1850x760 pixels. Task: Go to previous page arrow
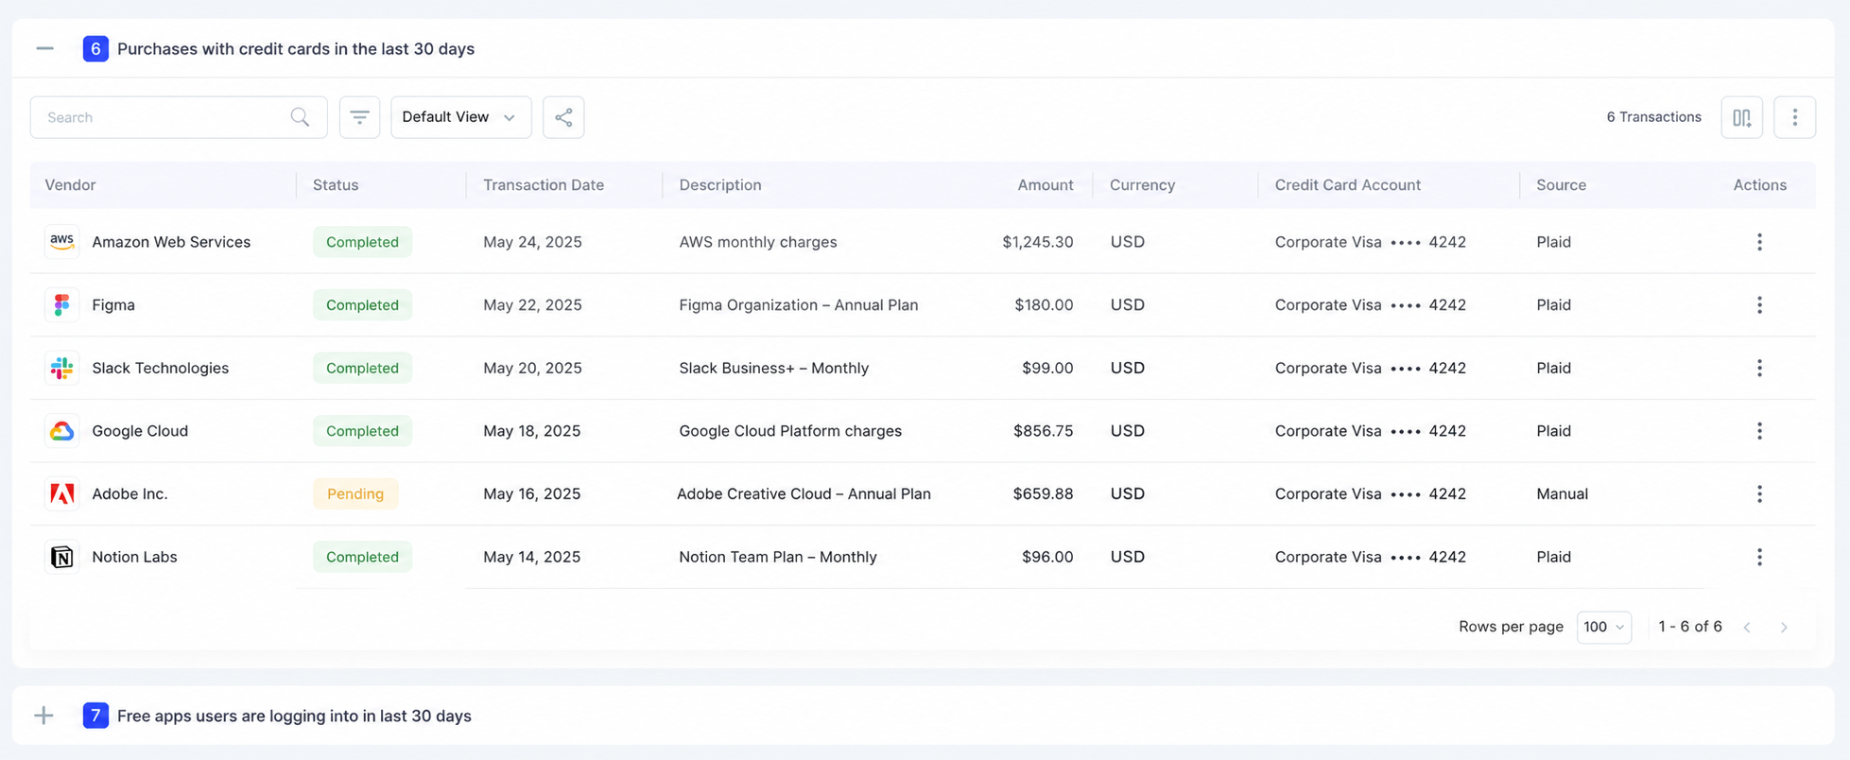point(1747,628)
